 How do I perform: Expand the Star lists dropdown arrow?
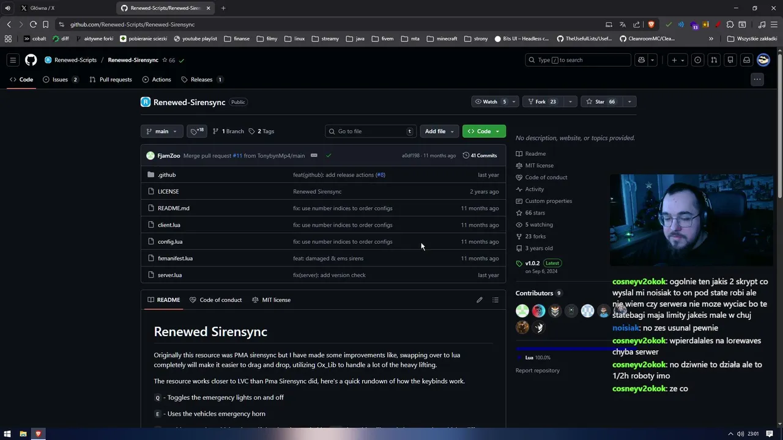629,102
